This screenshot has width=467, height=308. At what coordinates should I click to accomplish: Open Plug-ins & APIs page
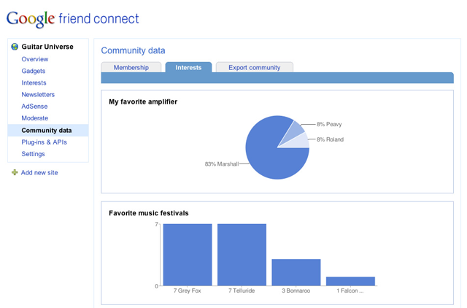pyautogui.click(x=44, y=142)
